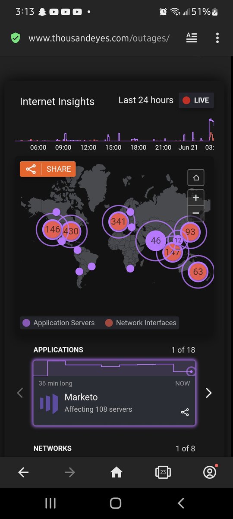Go back with browser back arrow
The image size is (233, 519).
23,473
